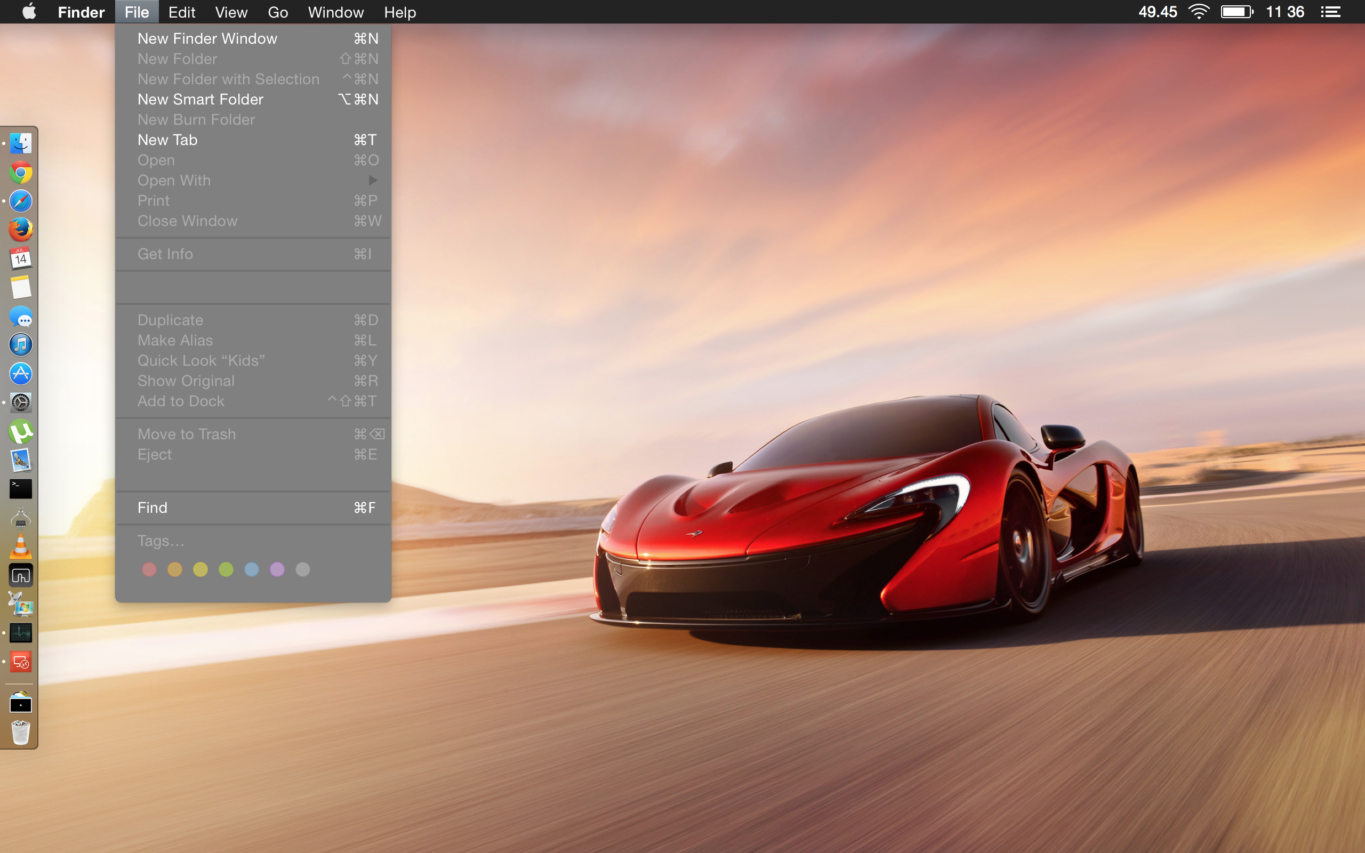Open the Go menu
This screenshot has height=853, width=1365.
coord(277,12)
